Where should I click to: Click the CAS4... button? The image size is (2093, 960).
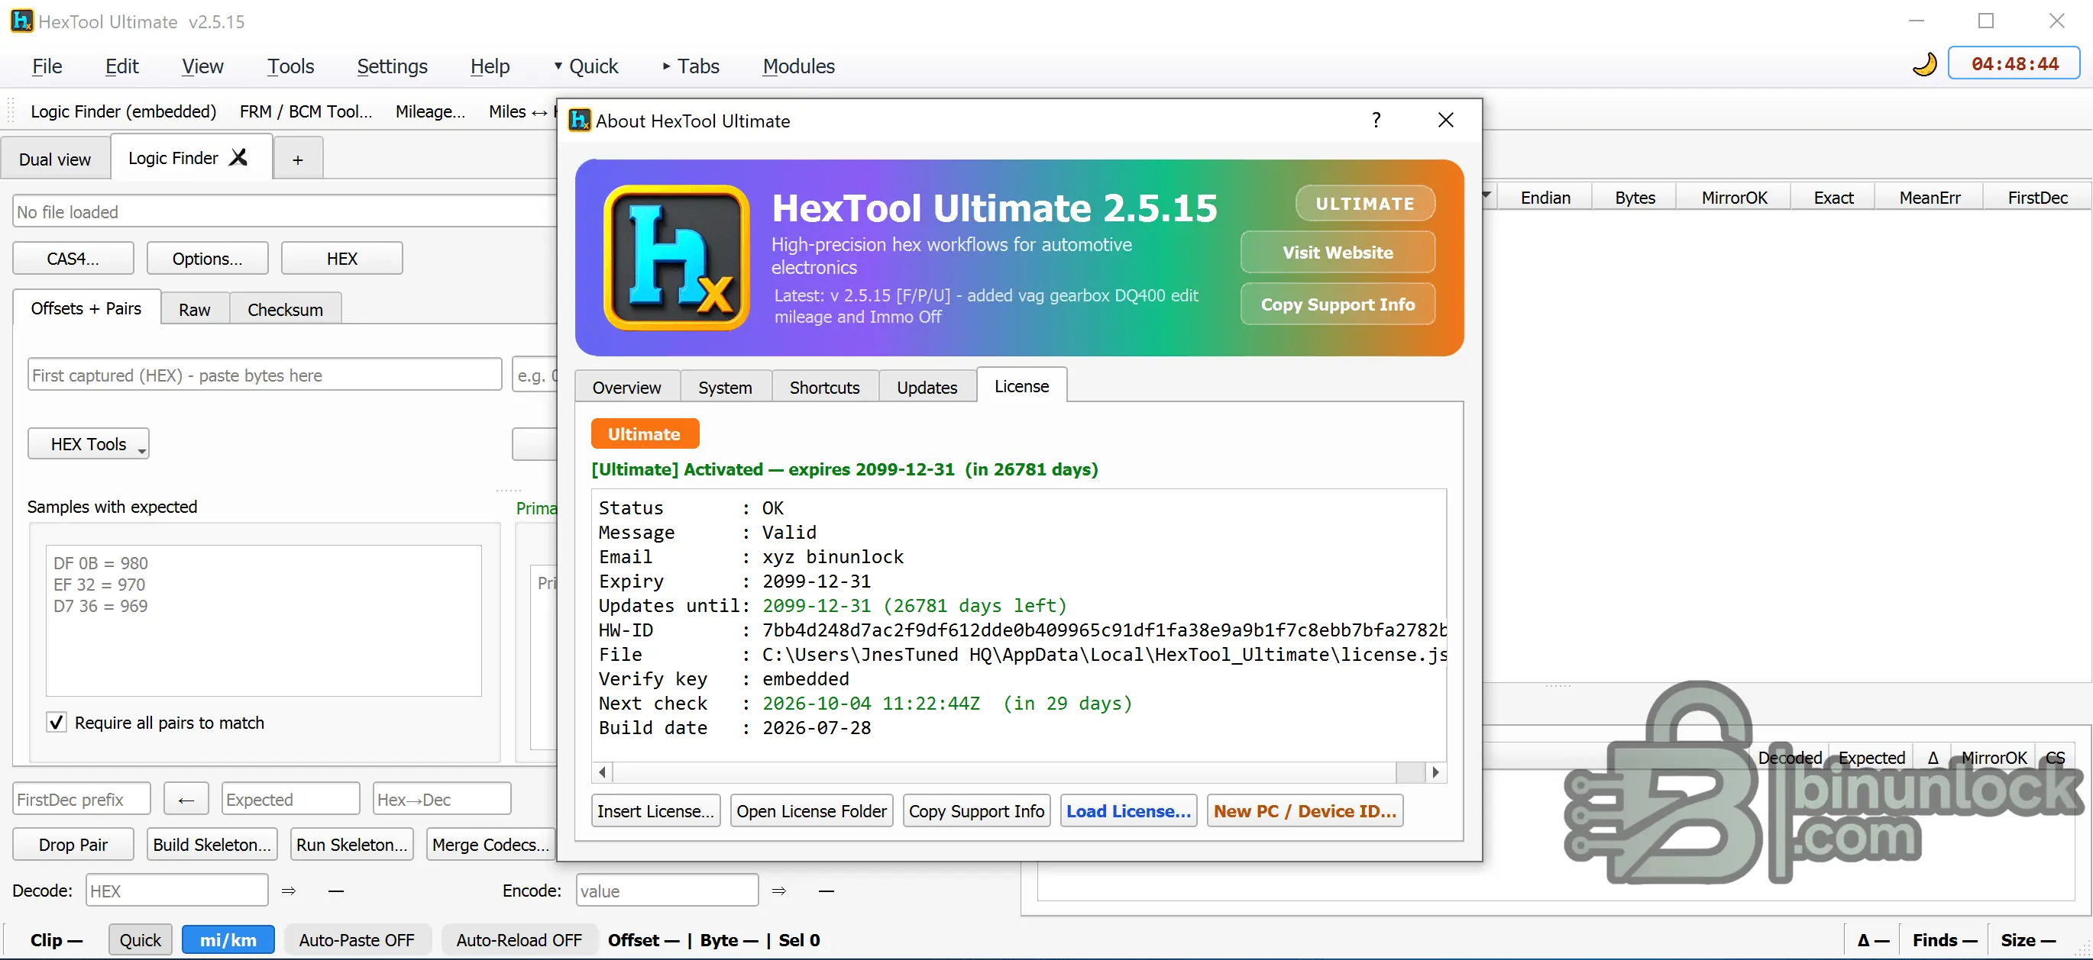(x=73, y=258)
